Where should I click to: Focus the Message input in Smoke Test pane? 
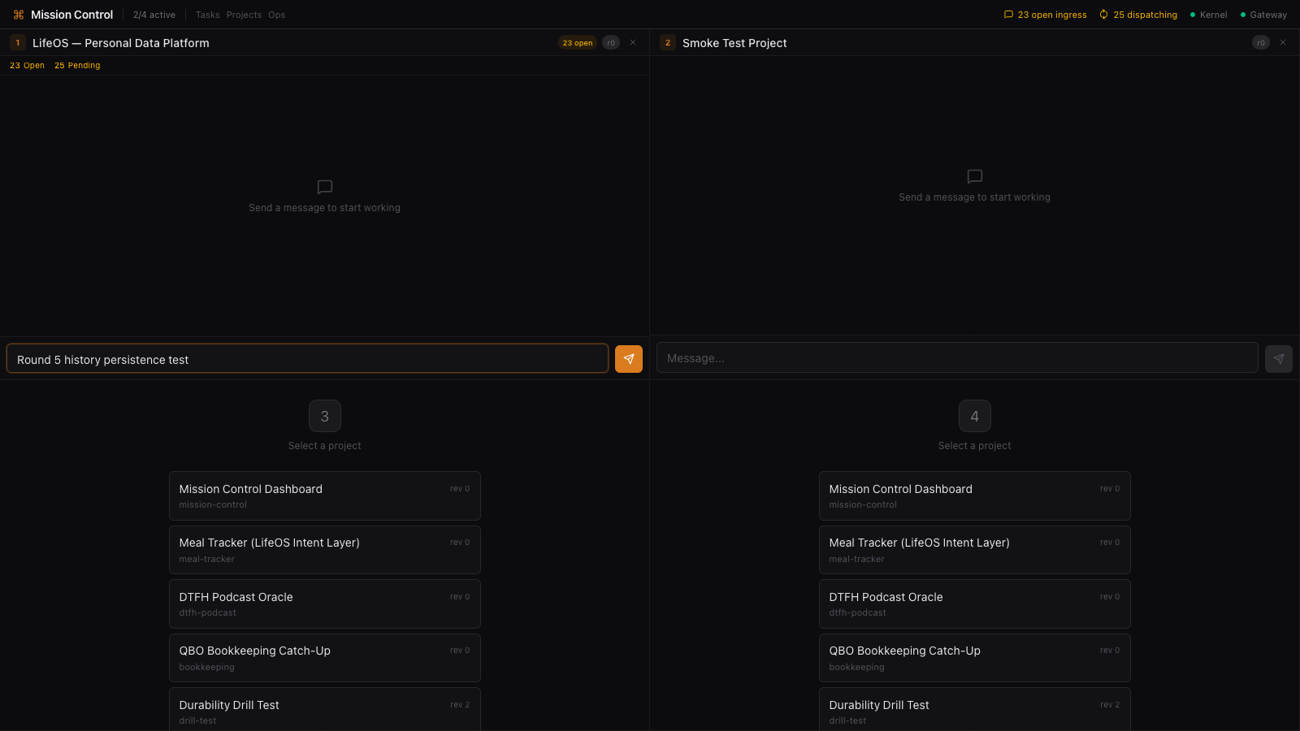956,358
